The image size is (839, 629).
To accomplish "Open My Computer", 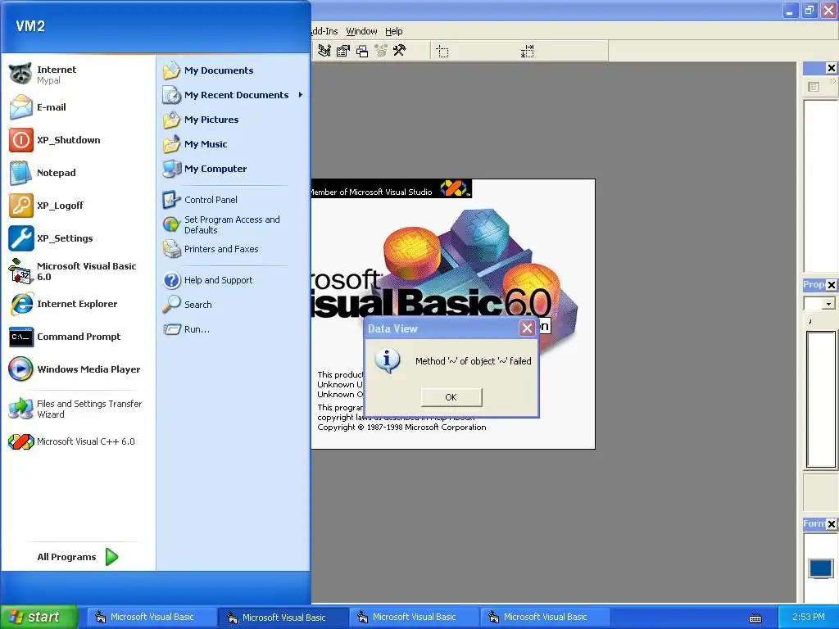I will (234, 169).
